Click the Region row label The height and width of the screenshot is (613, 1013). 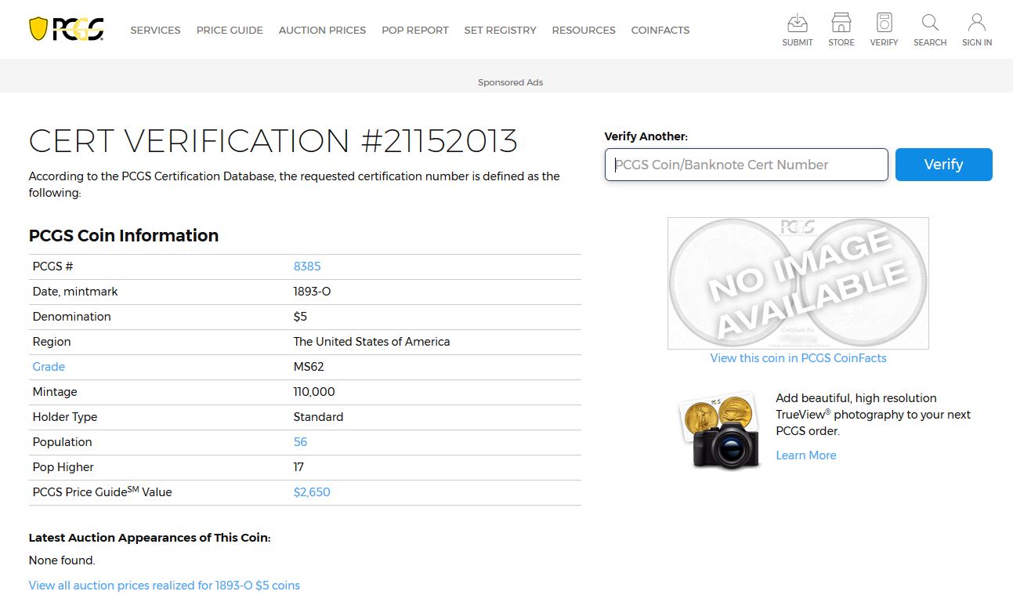click(52, 342)
